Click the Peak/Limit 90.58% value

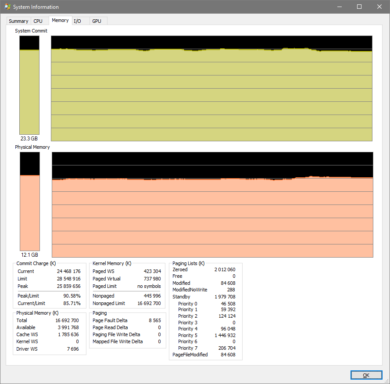(72, 296)
